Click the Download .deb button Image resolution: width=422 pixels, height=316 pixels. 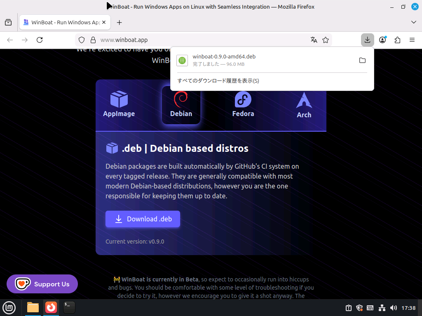click(x=143, y=219)
